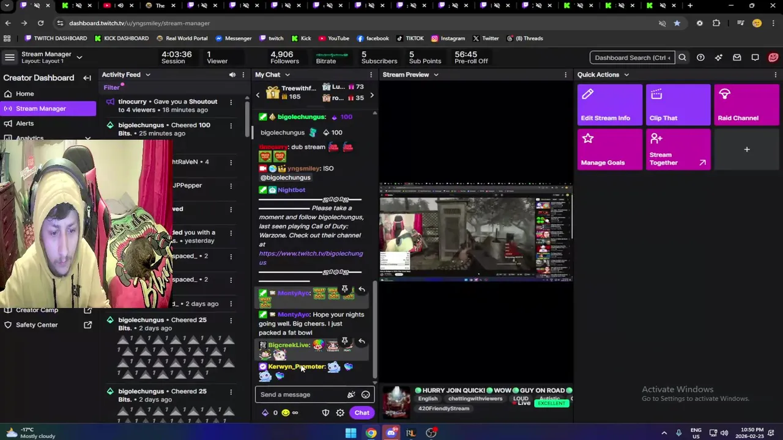This screenshot has width=783, height=440.
Task: Open Windows Start menu
Action: [x=351, y=433]
